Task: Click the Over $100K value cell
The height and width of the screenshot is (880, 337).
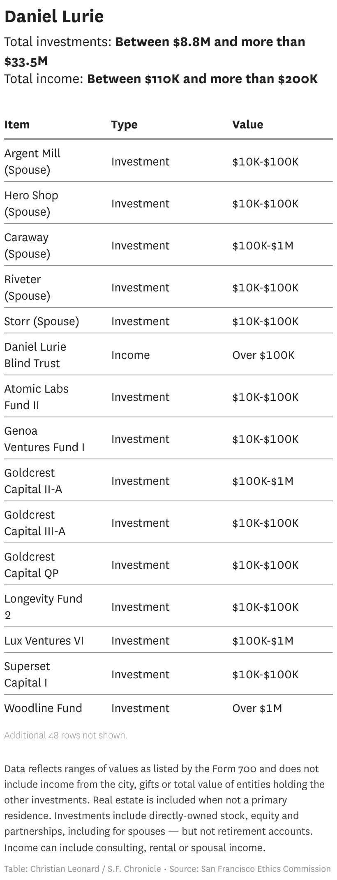Action: click(x=263, y=355)
